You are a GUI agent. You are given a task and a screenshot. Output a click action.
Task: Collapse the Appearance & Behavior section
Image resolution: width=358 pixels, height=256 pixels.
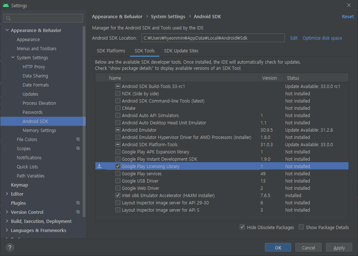[x=7, y=30]
